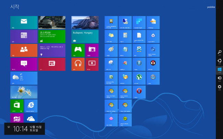Image resolution: width=223 pixels, height=139 pixels.
Task: Open the Budapest, Hungary travel tile
Action: coord(85,29)
